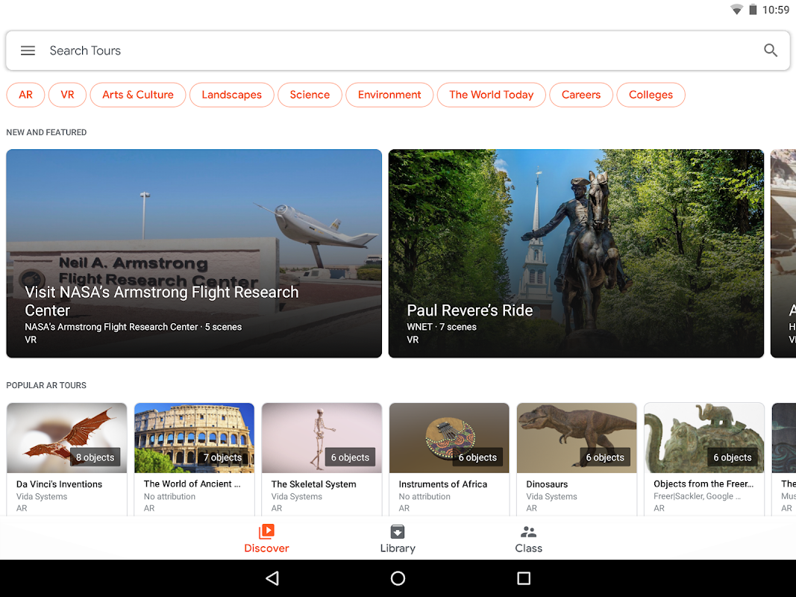This screenshot has height=597, width=796.
Task: Open the hamburger navigation menu
Action: [x=28, y=50]
